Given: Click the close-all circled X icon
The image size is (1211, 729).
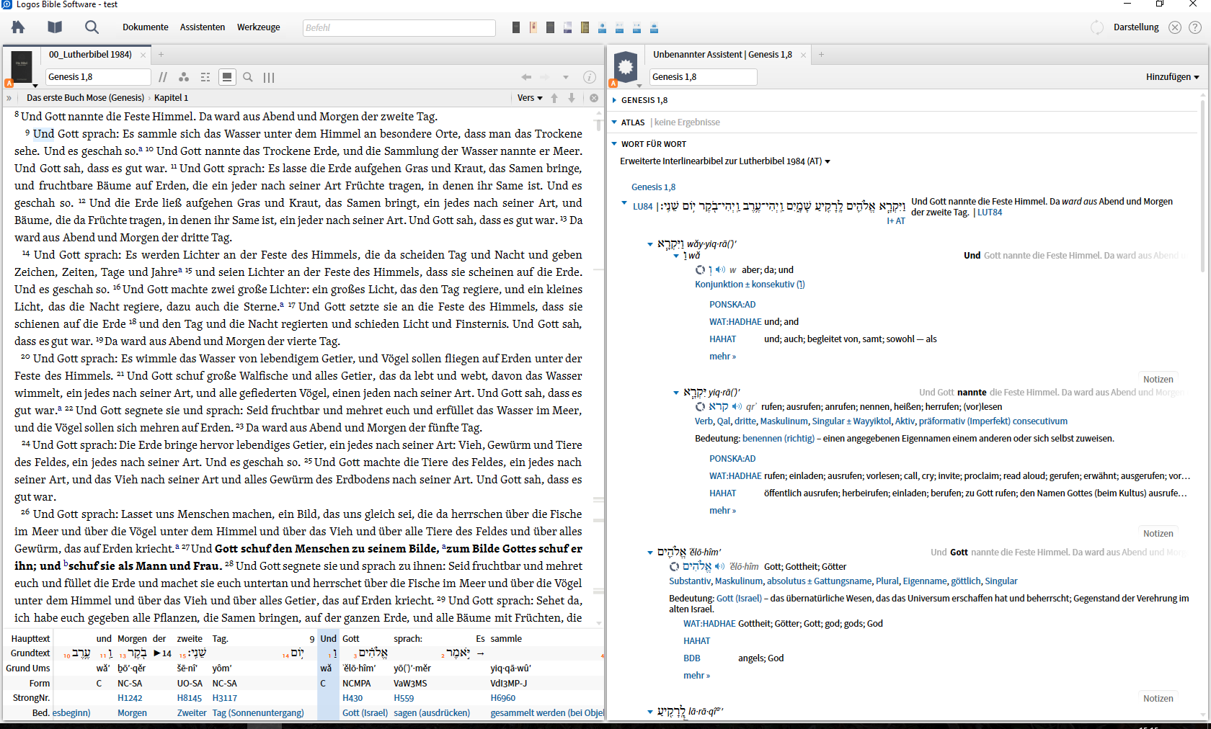Looking at the screenshot, I should tap(1175, 27).
